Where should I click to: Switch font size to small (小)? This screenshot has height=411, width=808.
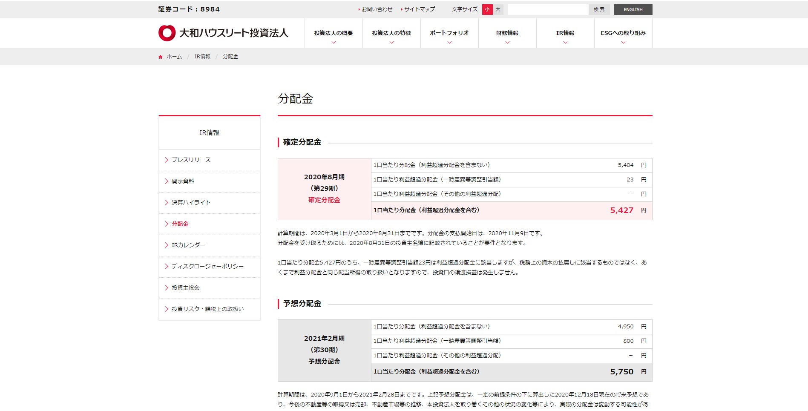(487, 9)
